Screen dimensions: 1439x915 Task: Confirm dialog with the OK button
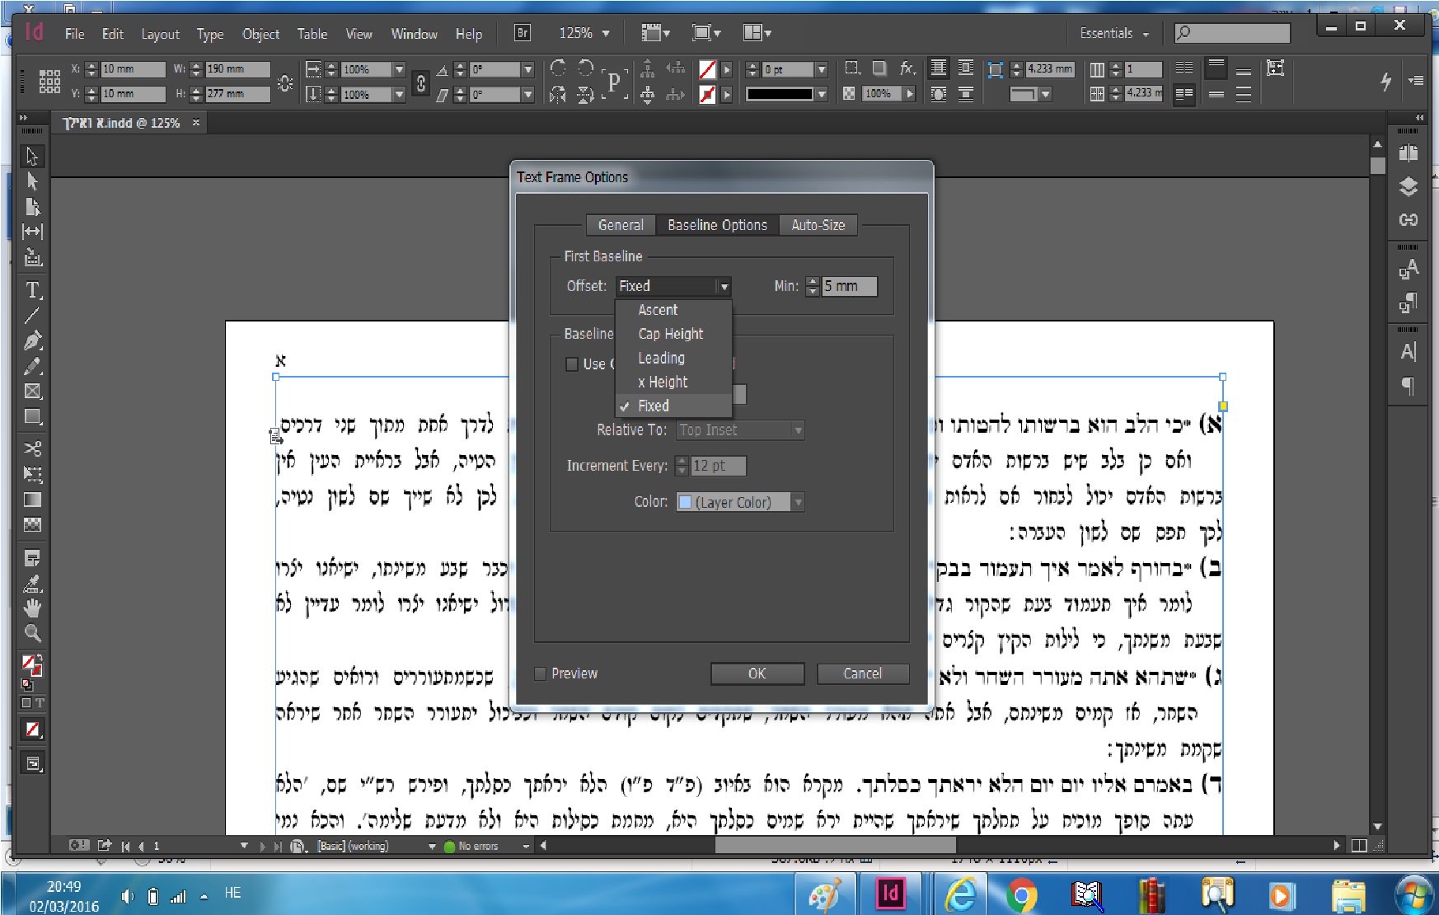[757, 673]
